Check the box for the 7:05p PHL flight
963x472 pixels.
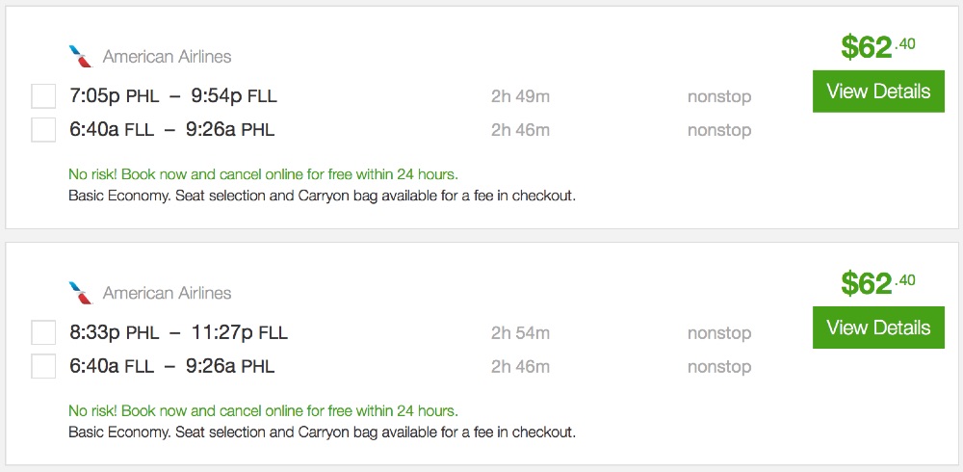(43, 96)
